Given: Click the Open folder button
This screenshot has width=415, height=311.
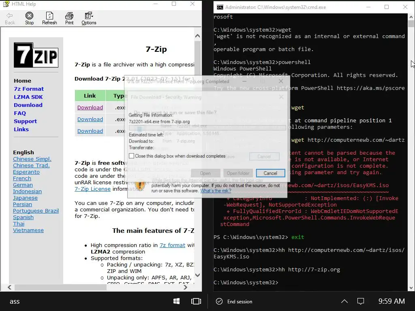Looking at the screenshot, I should pos(238,173).
